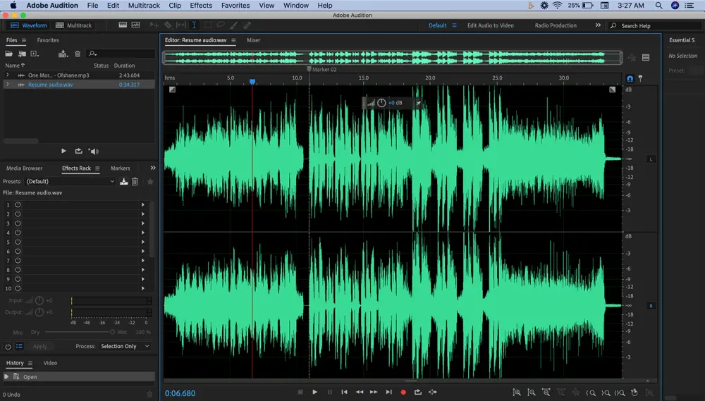Click Import File icon in Files panel
The width and height of the screenshot is (705, 401).
[x=22, y=54]
